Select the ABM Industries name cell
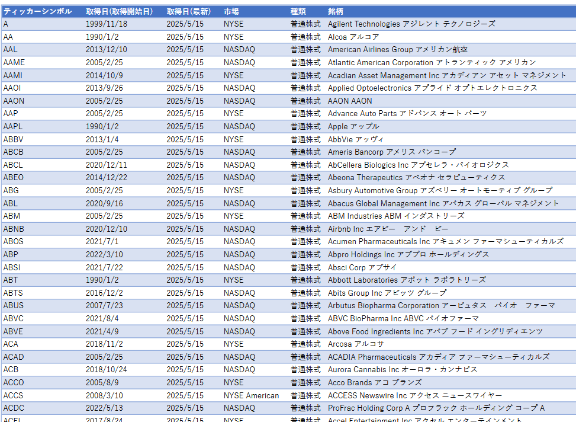 [396, 216]
